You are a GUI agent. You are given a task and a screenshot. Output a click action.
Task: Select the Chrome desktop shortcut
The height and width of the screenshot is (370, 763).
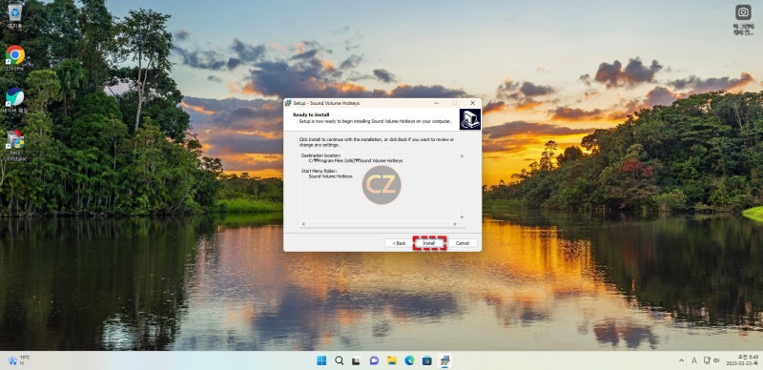pyautogui.click(x=15, y=58)
